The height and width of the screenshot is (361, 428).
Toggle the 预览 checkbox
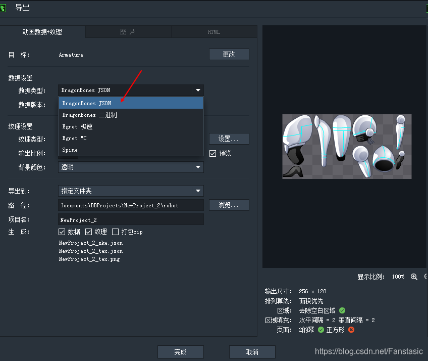(212, 153)
